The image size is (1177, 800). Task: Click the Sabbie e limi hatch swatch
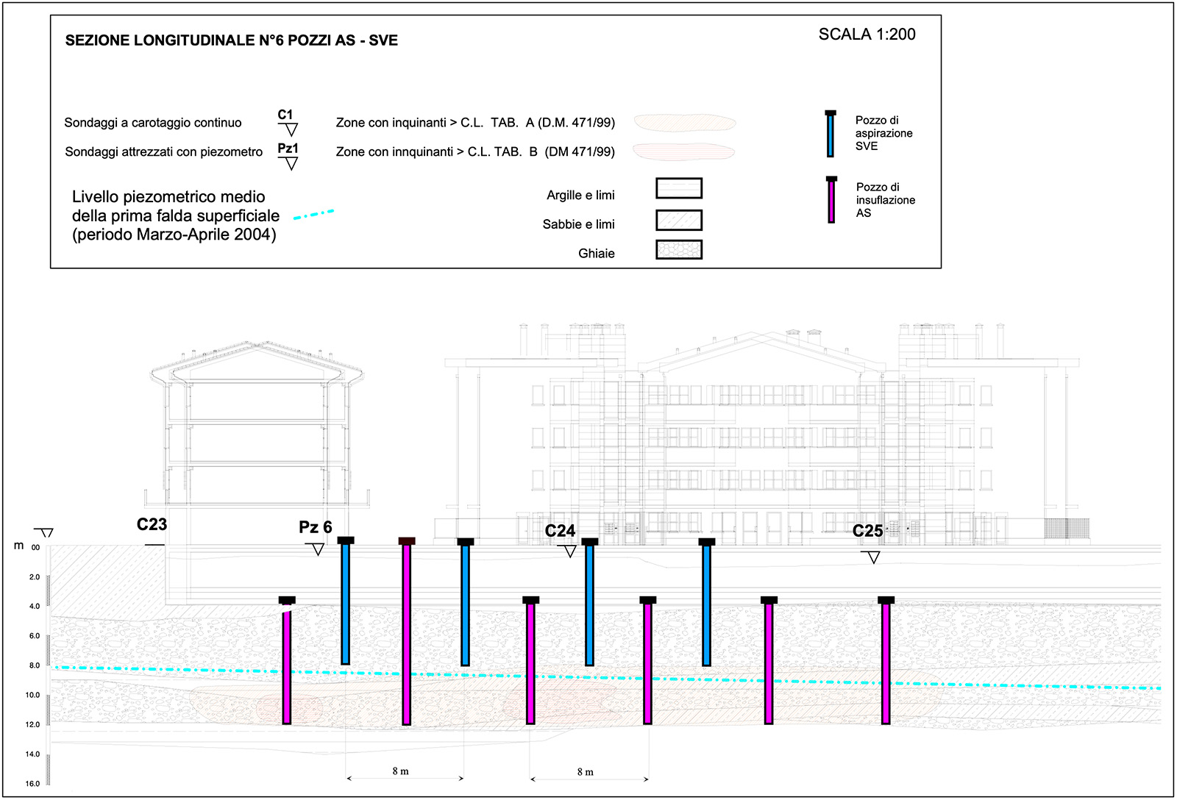click(678, 220)
